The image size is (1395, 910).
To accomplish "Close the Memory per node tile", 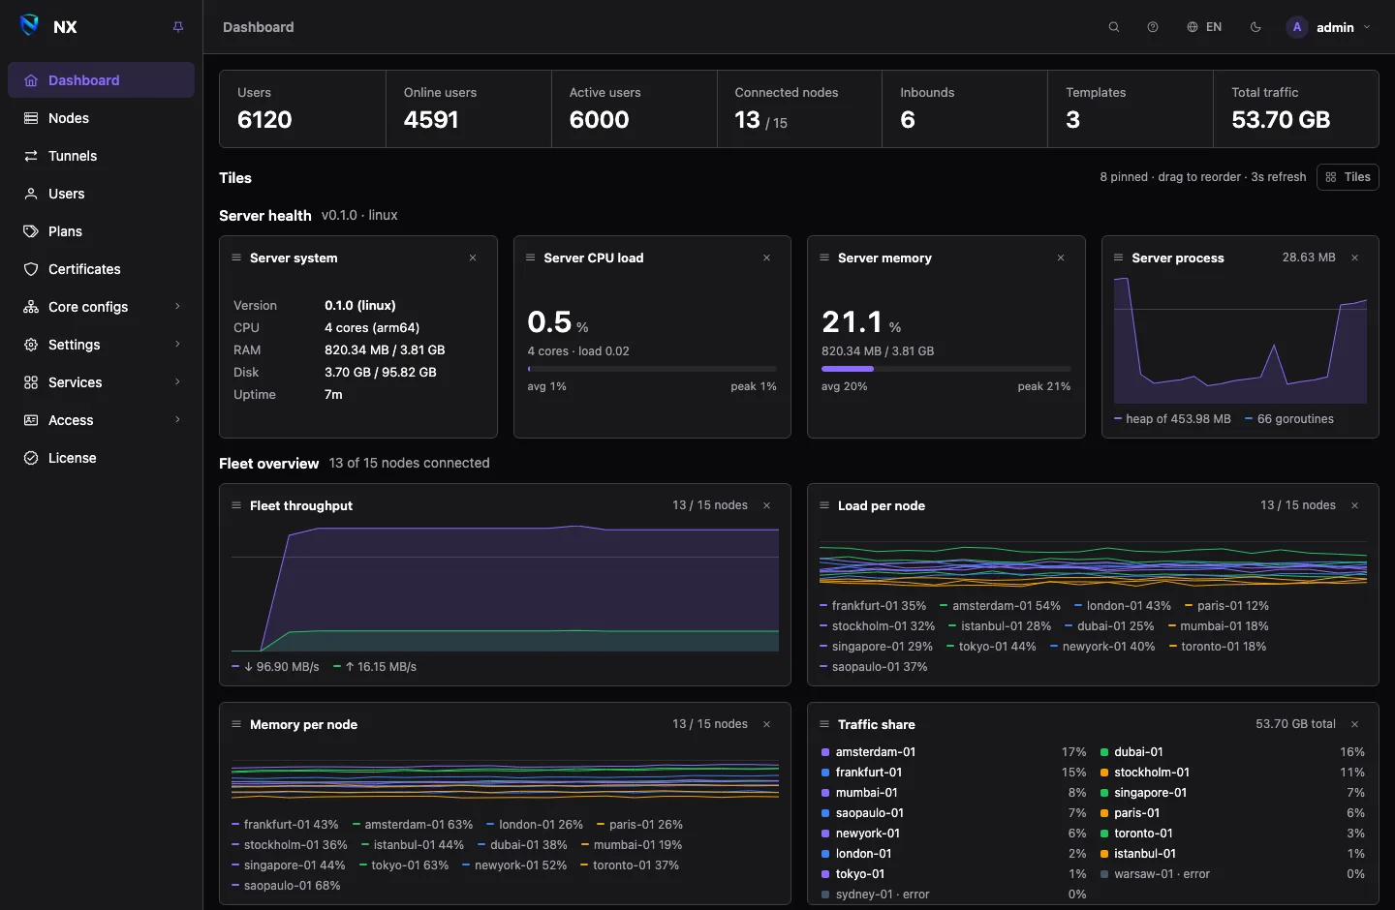I will coord(766,724).
